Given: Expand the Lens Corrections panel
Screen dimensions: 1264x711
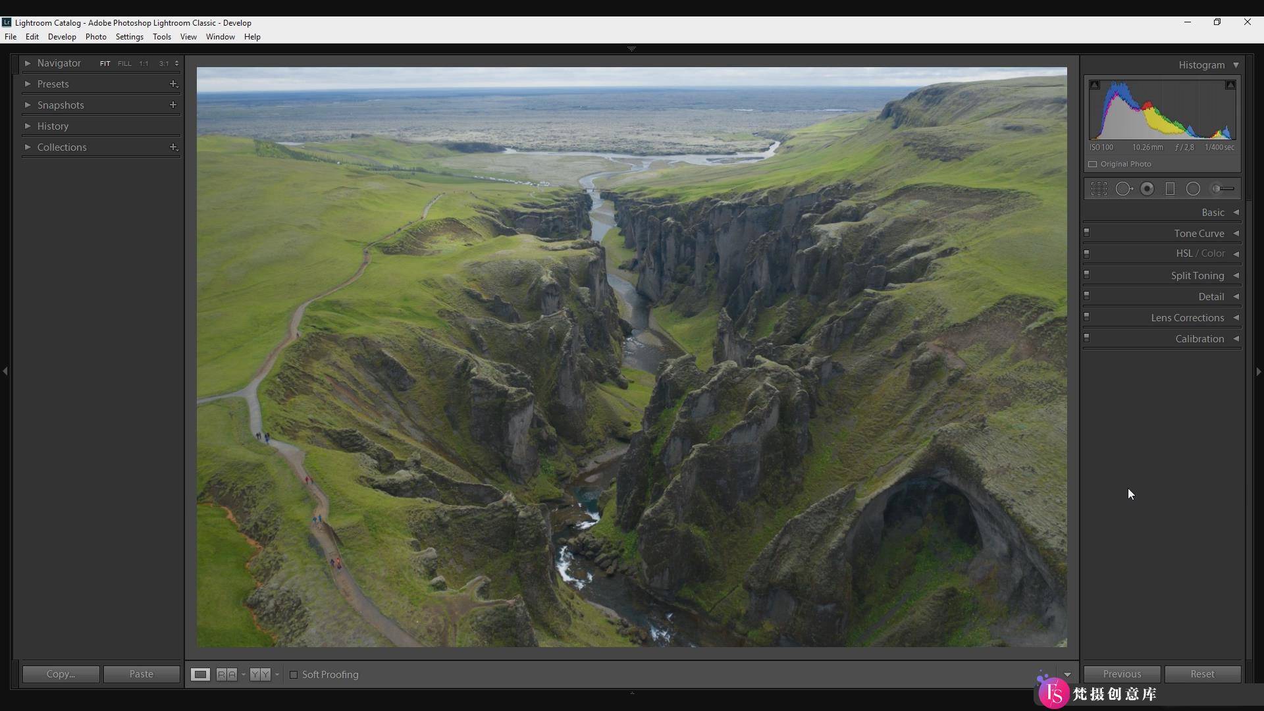Looking at the screenshot, I should coord(1236,317).
